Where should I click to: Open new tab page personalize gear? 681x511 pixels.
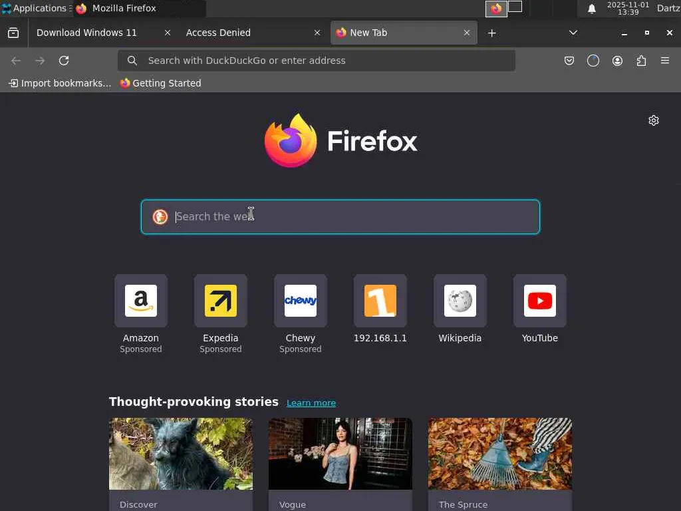pos(654,120)
